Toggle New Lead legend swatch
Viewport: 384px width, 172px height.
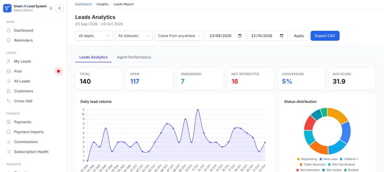click(x=321, y=159)
